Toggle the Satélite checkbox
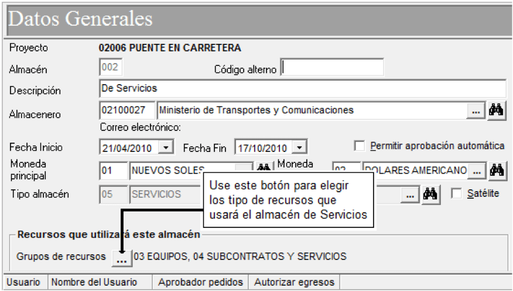The width and height of the screenshot is (513, 291). (x=456, y=193)
